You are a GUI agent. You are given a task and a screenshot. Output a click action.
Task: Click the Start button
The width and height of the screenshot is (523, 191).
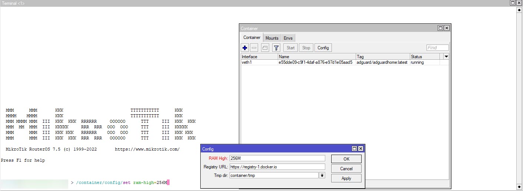tap(291, 47)
